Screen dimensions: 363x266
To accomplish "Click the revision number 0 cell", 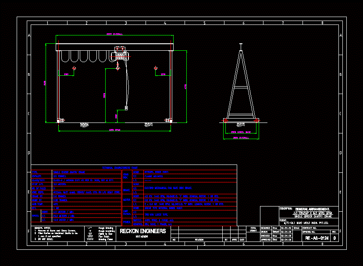I will [x=335, y=238].
